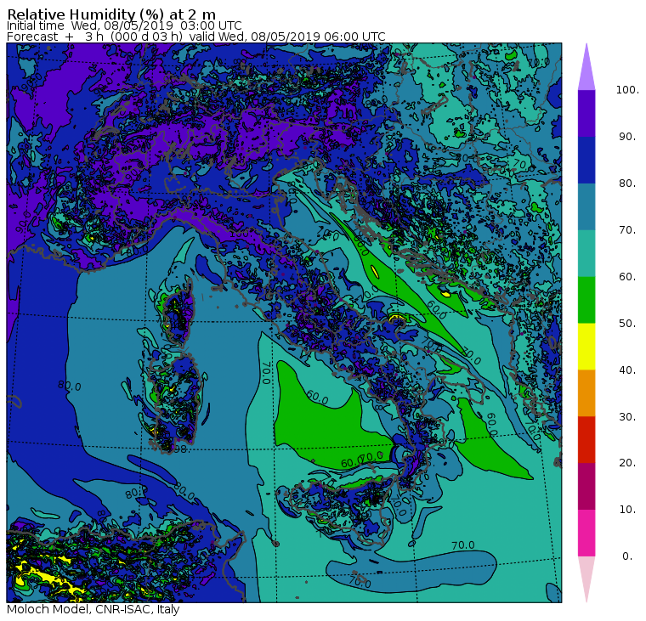Click the '70.' color bar label
646x621 pixels.
627,229
